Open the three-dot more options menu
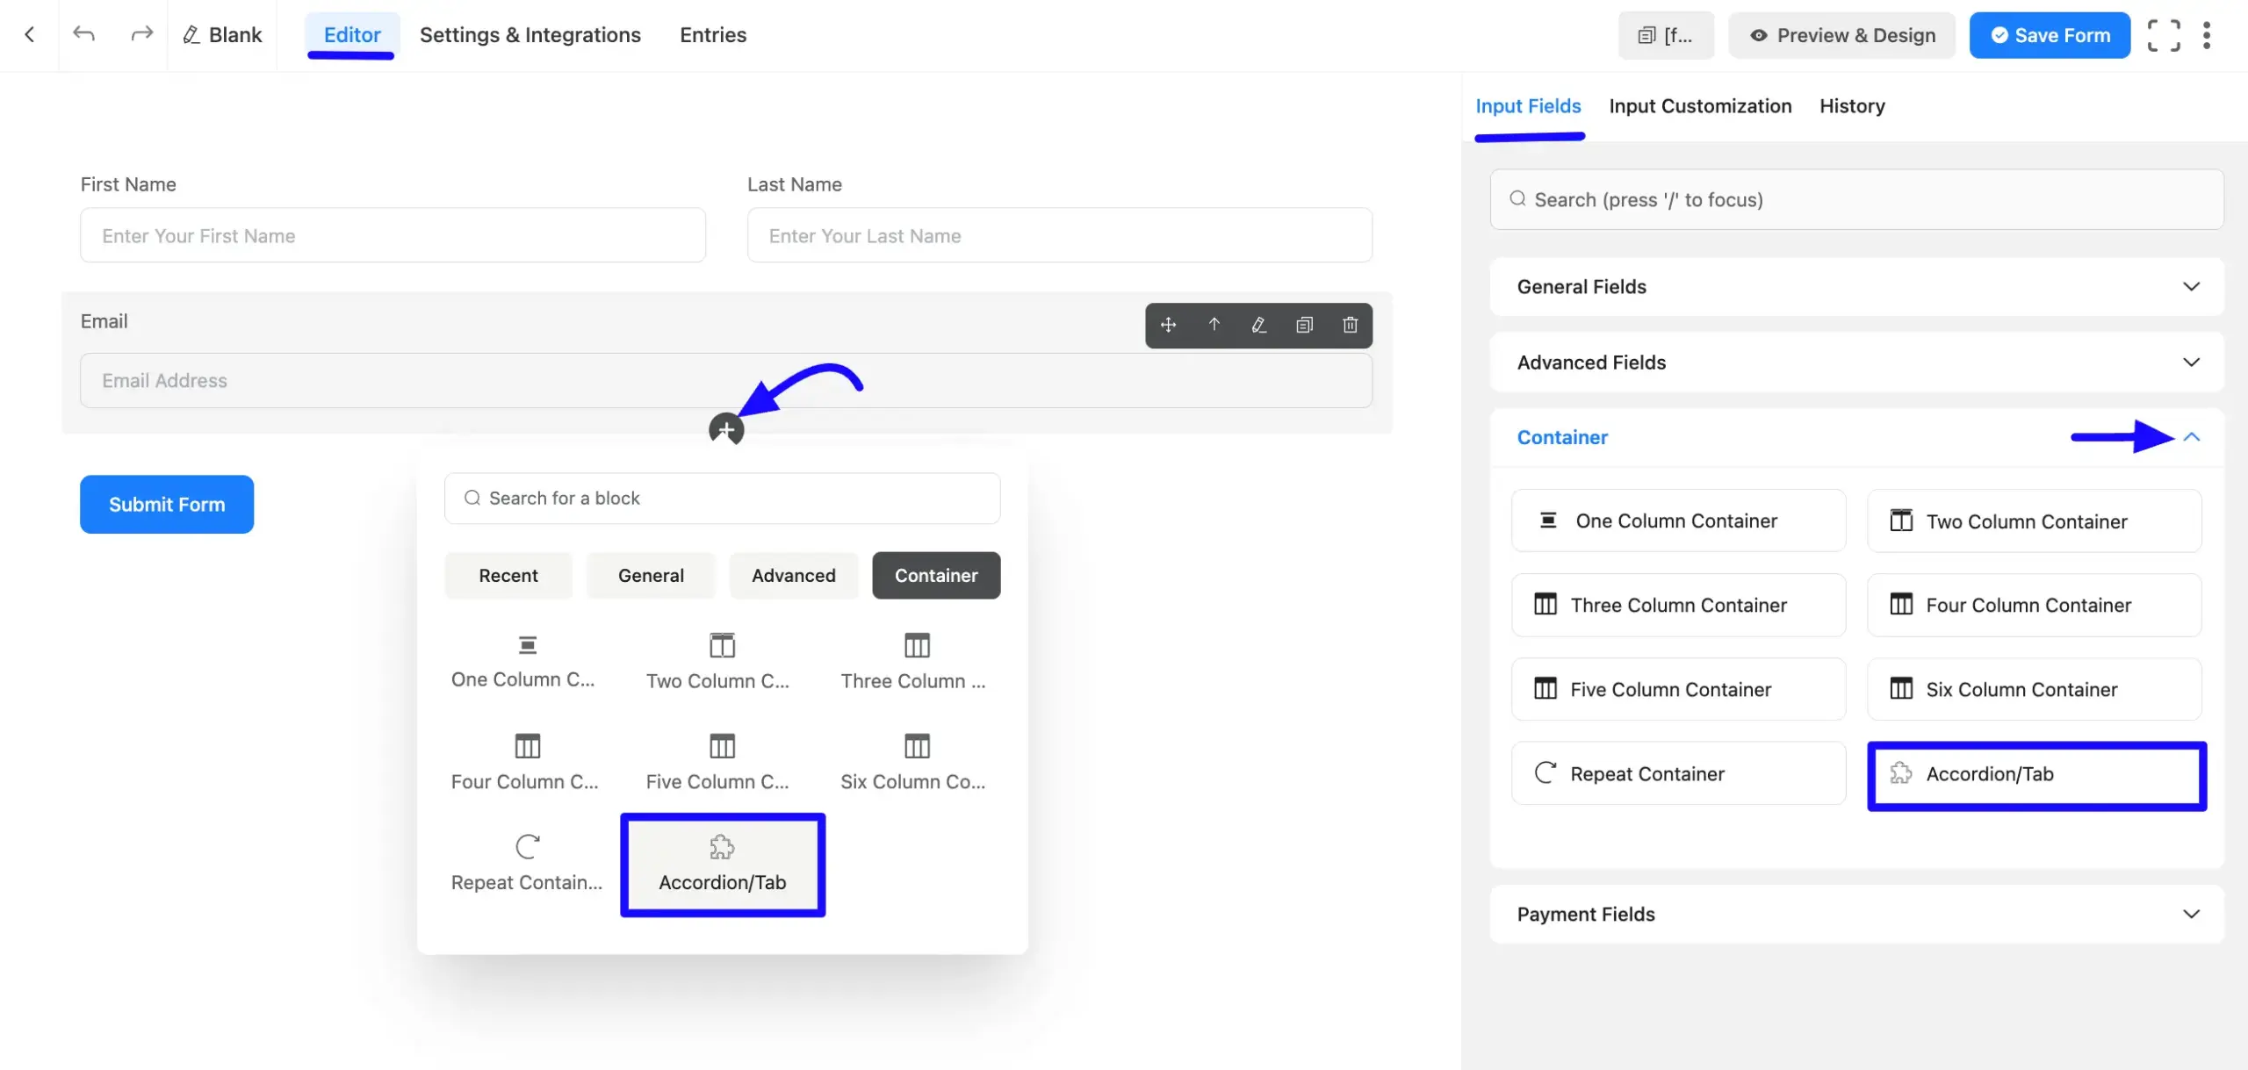This screenshot has width=2248, height=1070. [x=2206, y=35]
